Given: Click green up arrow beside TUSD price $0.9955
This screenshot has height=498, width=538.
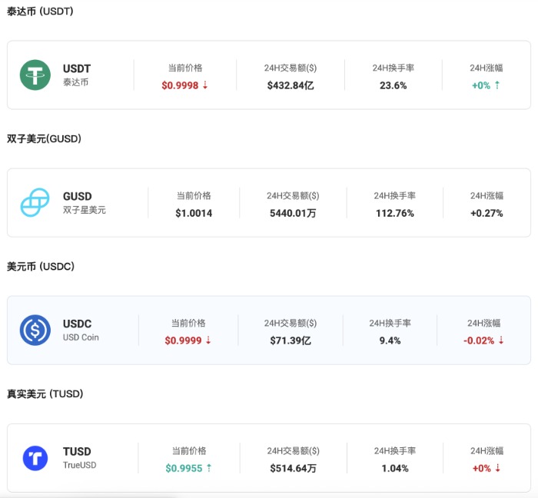Looking at the screenshot, I should (x=209, y=468).
